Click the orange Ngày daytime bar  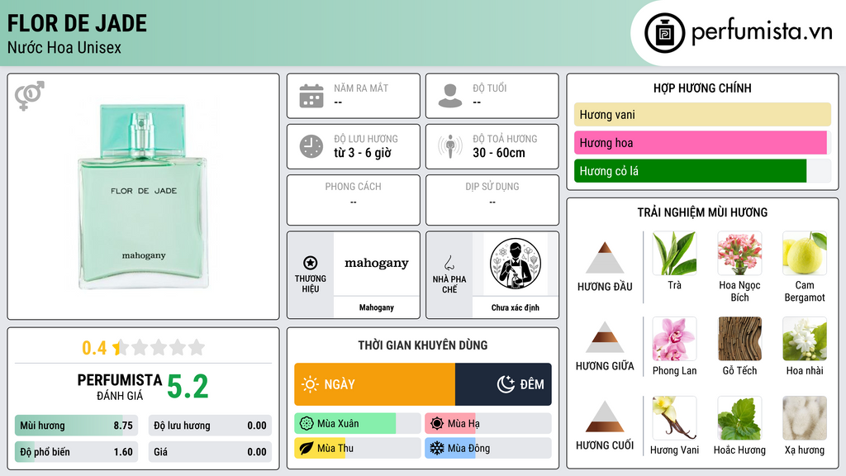pos(374,384)
